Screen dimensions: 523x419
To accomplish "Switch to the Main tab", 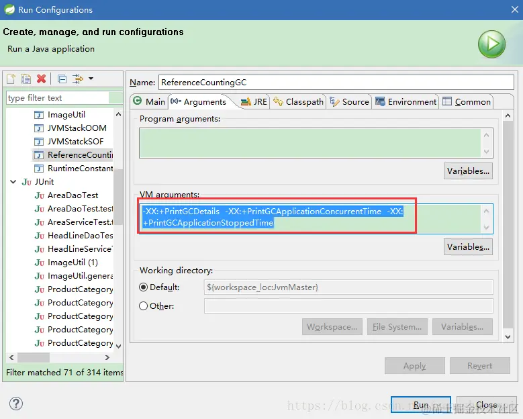I will [x=149, y=101].
